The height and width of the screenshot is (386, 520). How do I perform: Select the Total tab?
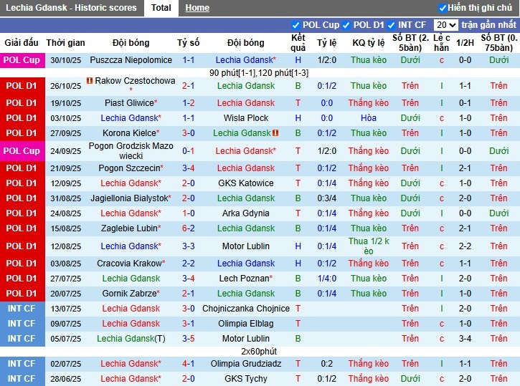(x=161, y=8)
